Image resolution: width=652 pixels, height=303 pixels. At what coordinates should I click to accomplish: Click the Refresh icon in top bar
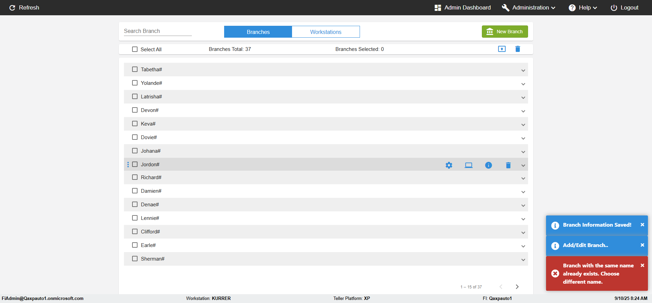point(12,7)
